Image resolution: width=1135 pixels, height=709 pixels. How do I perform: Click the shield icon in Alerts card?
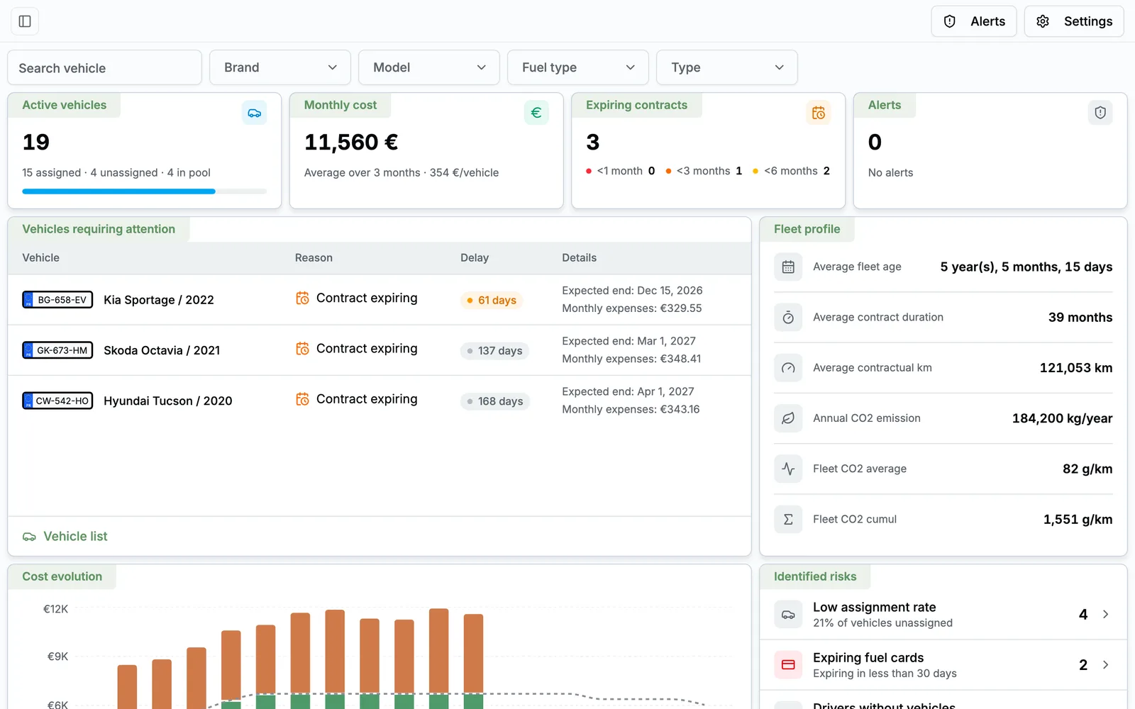[1100, 113]
